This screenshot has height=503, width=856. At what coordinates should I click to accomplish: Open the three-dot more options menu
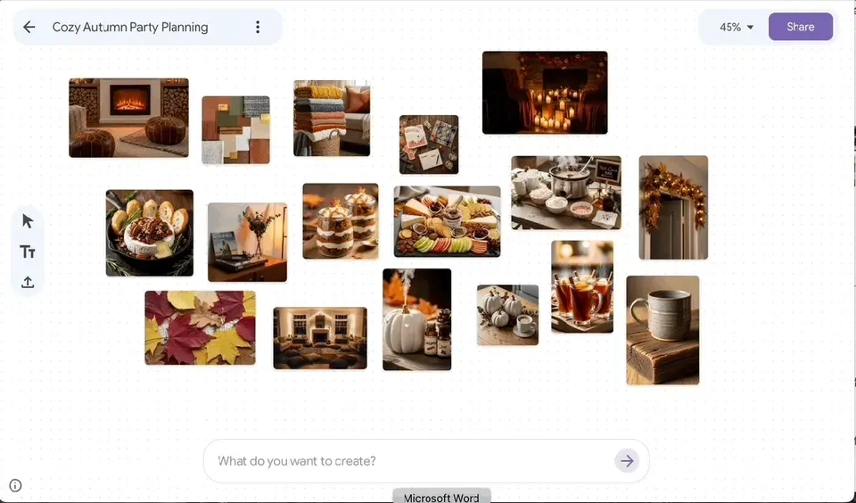pos(258,27)
